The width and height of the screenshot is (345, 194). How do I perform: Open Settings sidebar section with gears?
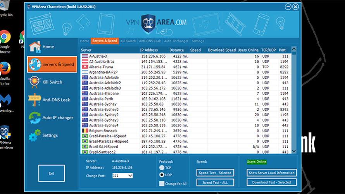click(52, 135)
